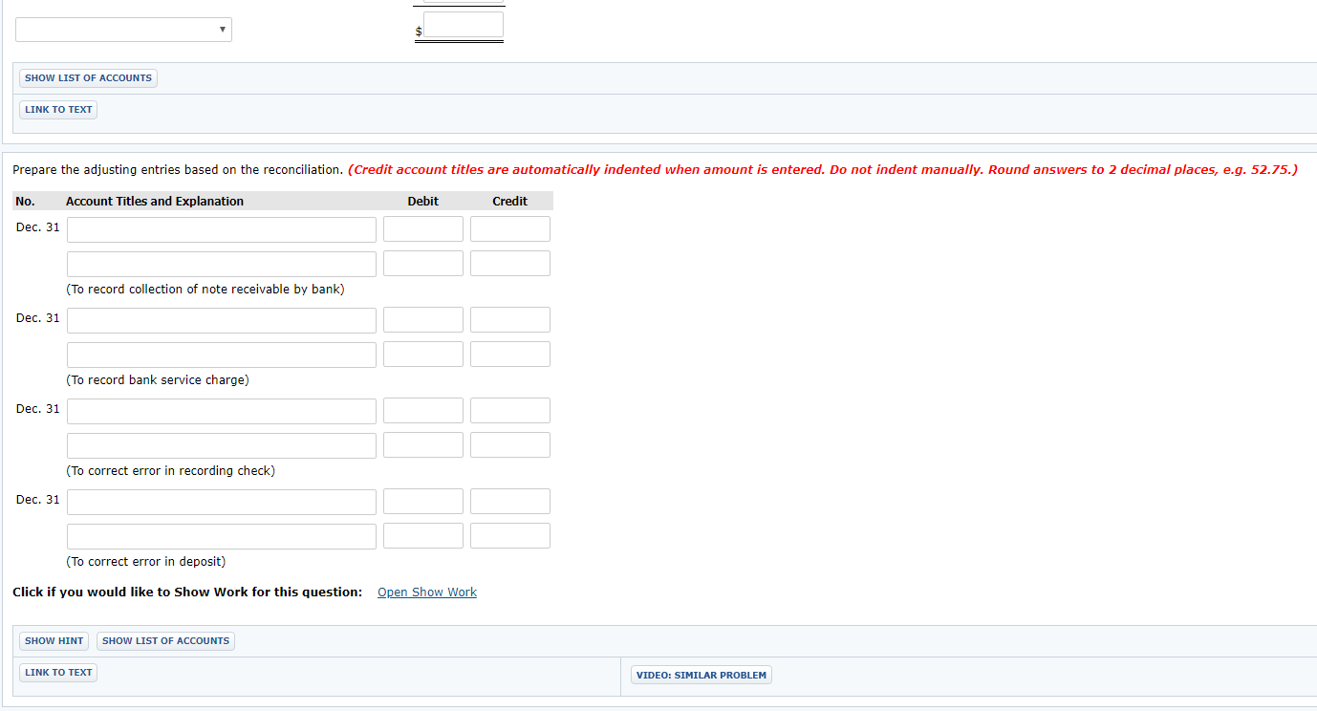1317x711 pixels.
Task: Click first account title field for bank service charge entry
Action: pos(222,320)
